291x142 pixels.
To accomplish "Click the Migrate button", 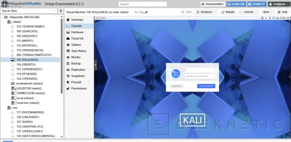I will pos(228,12).
